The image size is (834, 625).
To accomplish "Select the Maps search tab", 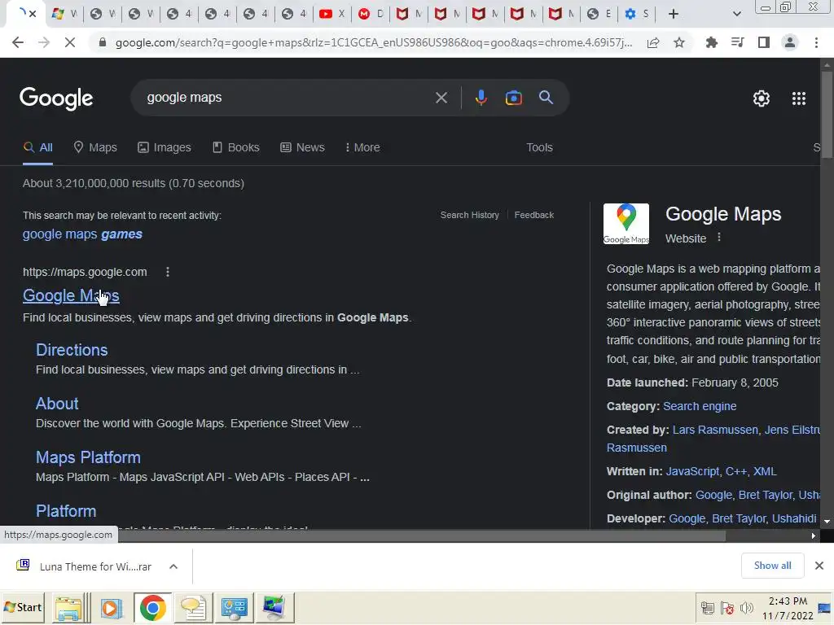I will [x=95, y=148].
